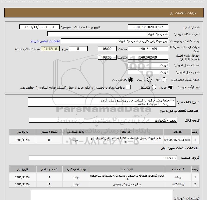Select the متوسط purchase type radio
The height and width of the screenshot is (200, 207).
(154, 87)
